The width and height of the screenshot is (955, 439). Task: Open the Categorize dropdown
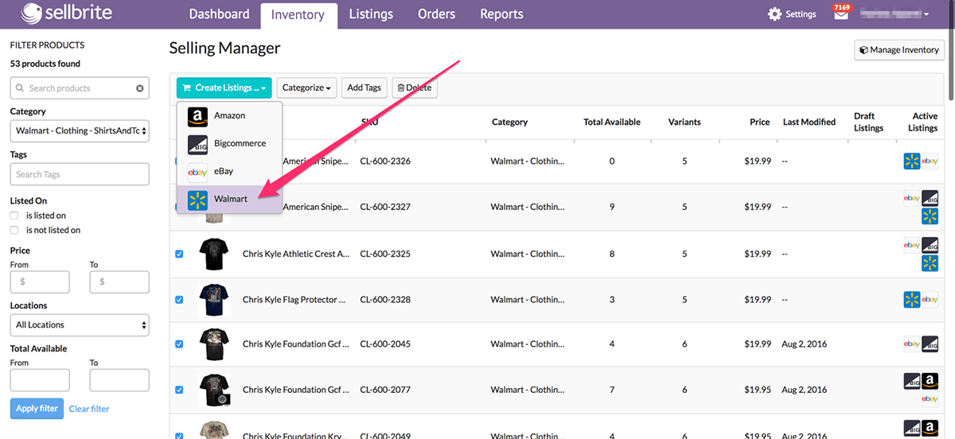point(306,87)
